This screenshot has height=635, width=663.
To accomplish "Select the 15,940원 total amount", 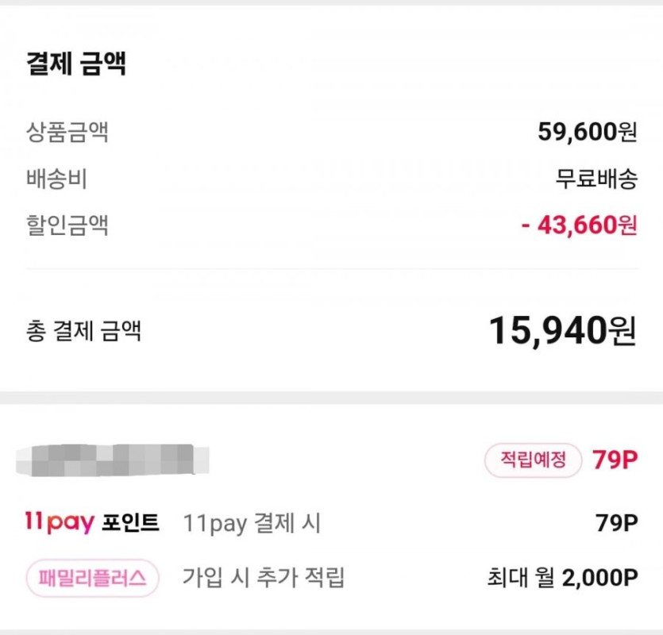I will pyautogui.click(x=562, y=330).
